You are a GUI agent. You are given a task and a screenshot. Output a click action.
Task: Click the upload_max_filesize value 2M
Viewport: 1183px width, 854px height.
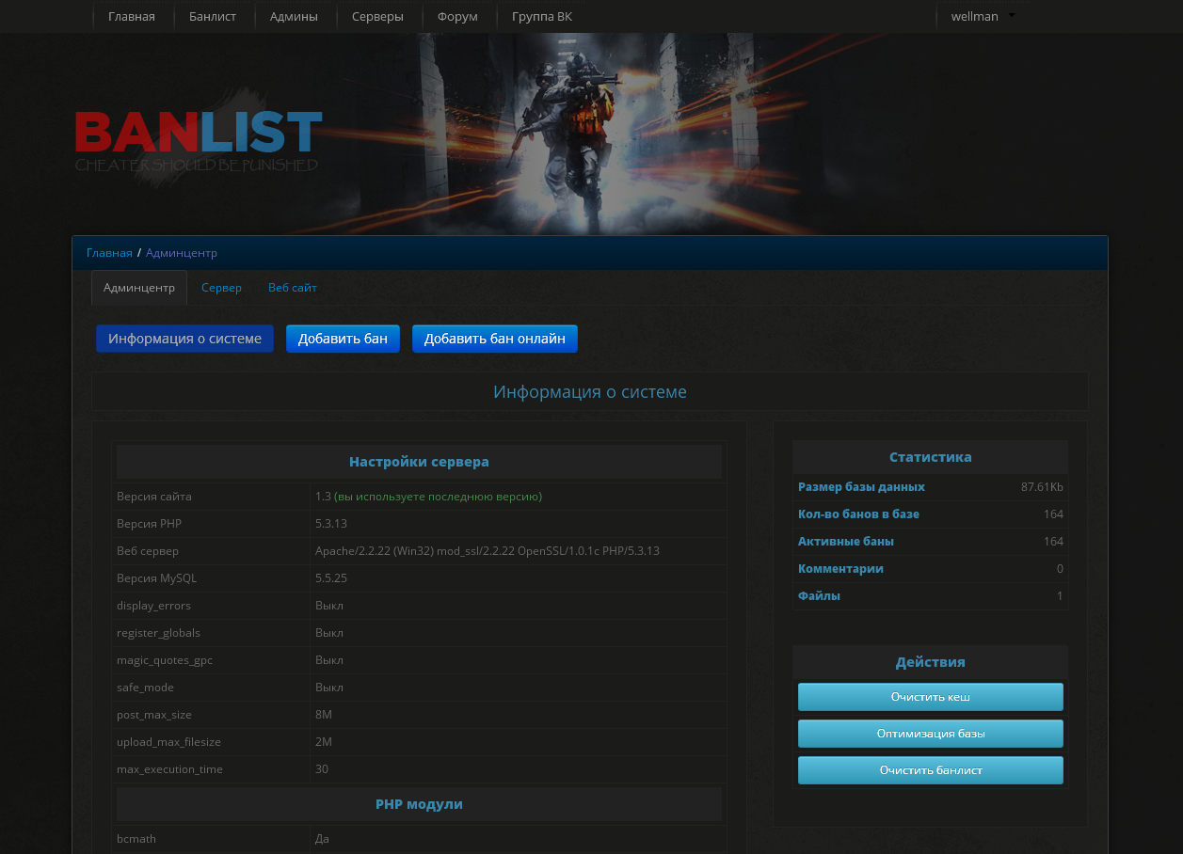(324, 741)
